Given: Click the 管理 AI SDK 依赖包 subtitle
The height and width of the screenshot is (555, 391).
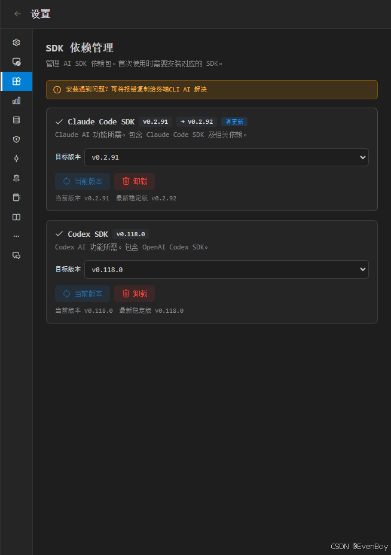Looking at the screenshot, I should (x=134, y=64).
